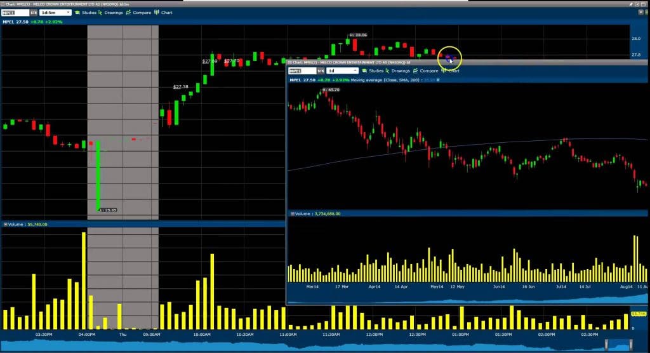
Task: Remove the Moving average study via its X
Action: [x=438, y=80]
